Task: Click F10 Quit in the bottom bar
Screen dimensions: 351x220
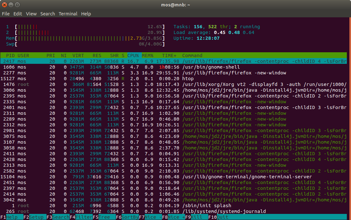Action: tap(218, 217)
